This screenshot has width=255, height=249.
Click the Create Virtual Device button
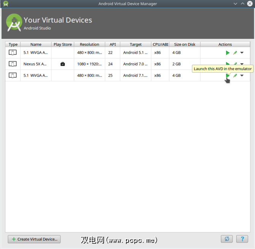click(x=34, y=239)
